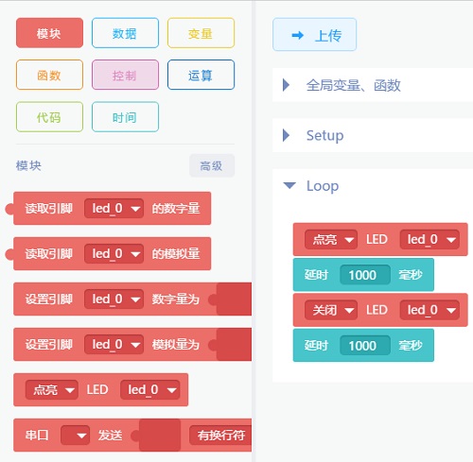This screenshot has width=473, height=462.
Task: Collapse the Loop section
Action: (x=289, y=185)
